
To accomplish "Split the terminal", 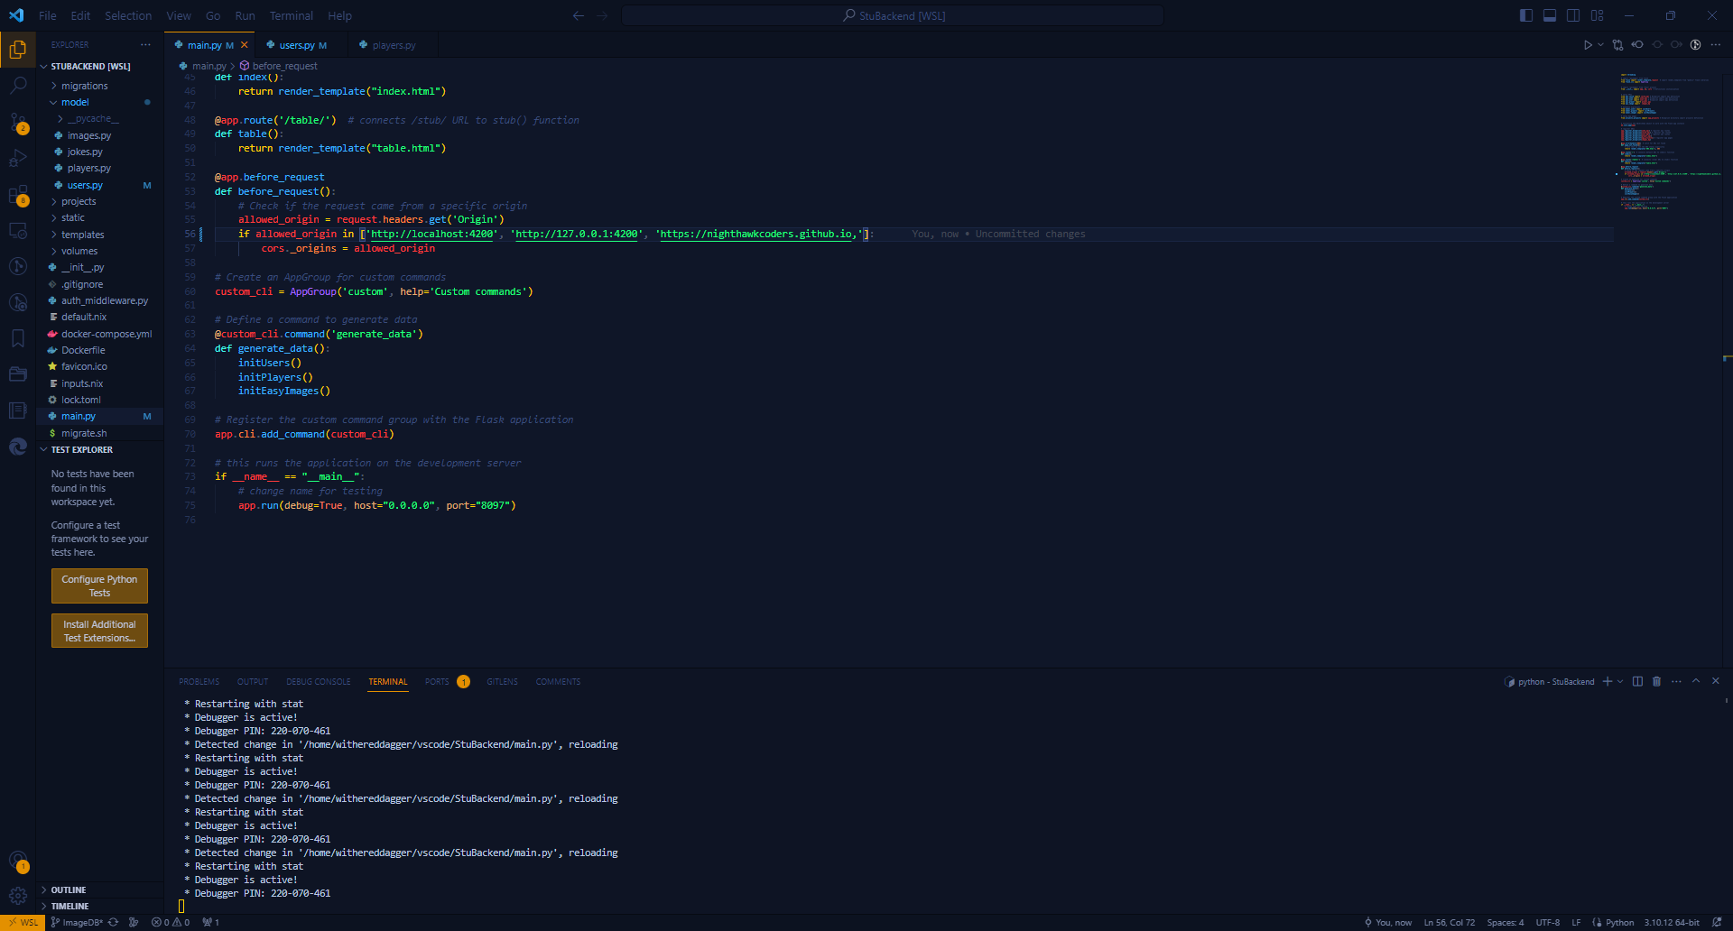I will tap(1637, 681).
